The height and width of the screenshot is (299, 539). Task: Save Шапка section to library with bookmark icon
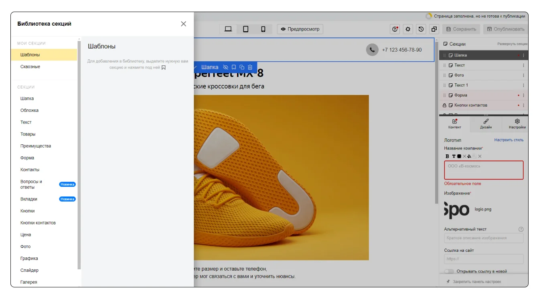tap(234, 67)
